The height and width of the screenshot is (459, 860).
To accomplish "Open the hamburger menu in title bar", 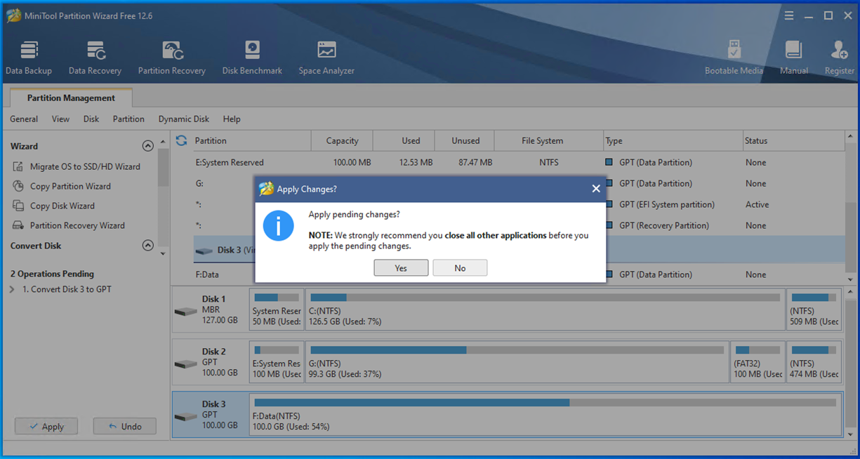I will (x=789, y=15).
